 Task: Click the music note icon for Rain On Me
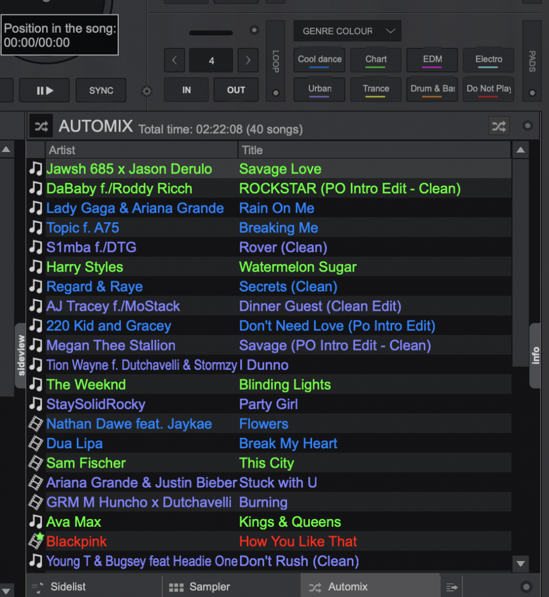pyautogui.click(x=36, y=207)
